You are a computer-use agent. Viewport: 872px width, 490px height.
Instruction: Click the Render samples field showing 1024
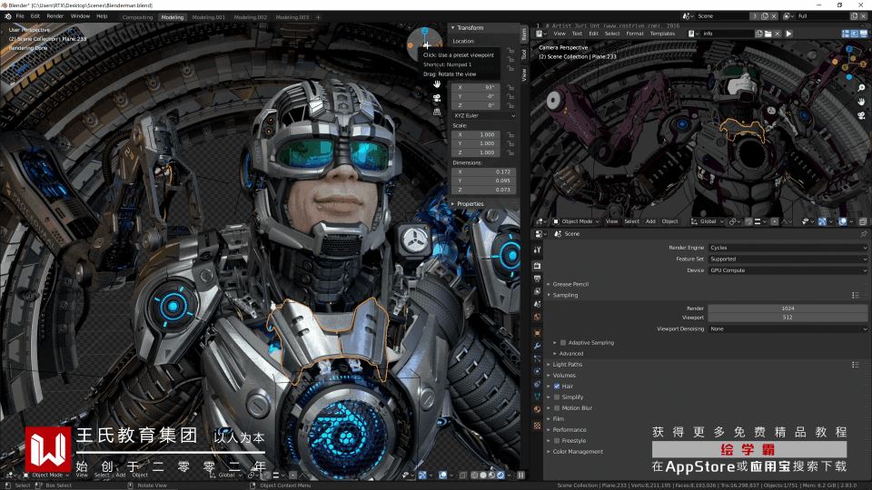tap(787, 309)
